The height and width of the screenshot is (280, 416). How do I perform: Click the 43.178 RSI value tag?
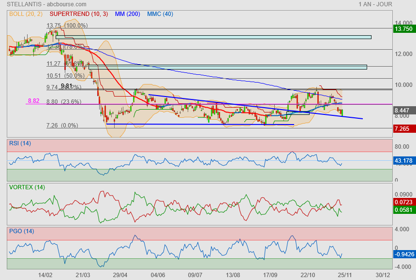coord(404,160)
